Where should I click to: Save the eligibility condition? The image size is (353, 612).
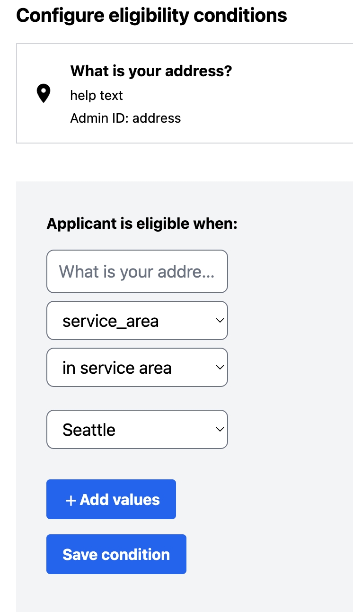116,554
